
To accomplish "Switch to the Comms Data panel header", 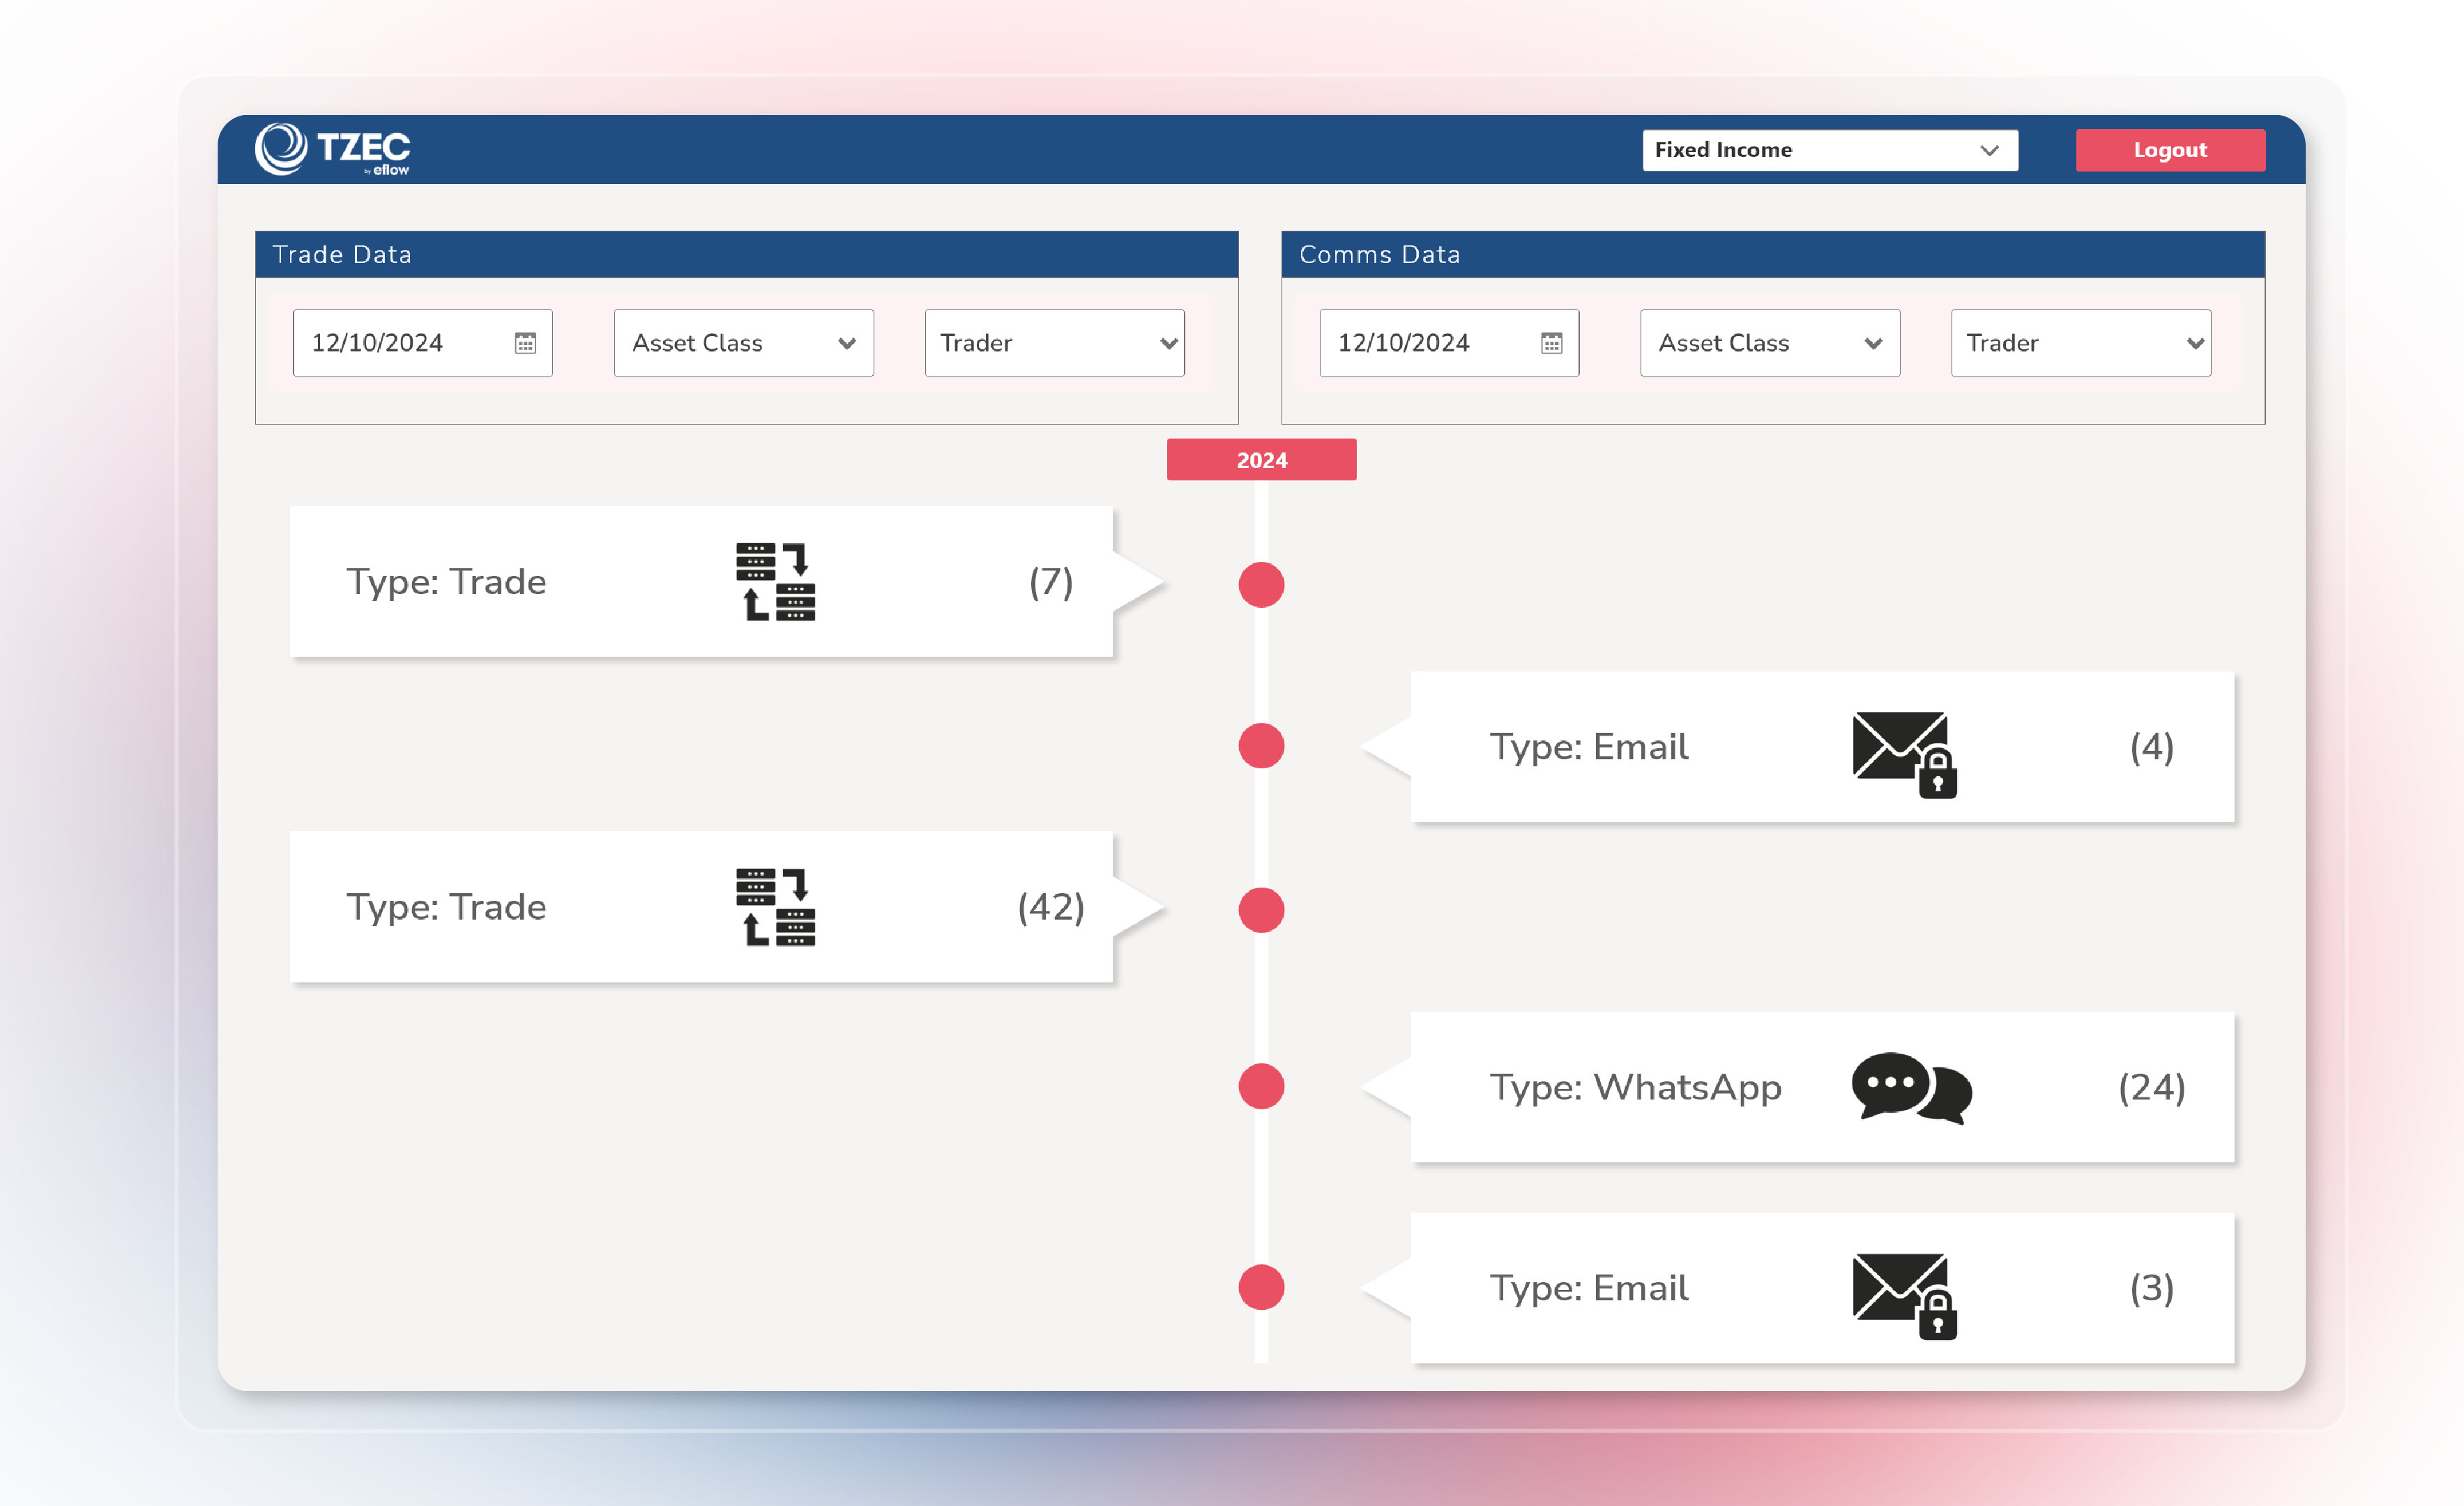I will coord(1382,254).
